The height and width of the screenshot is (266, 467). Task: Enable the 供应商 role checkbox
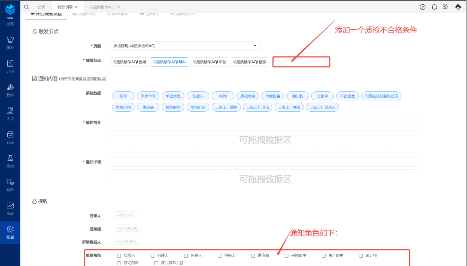tap(253, 256)
